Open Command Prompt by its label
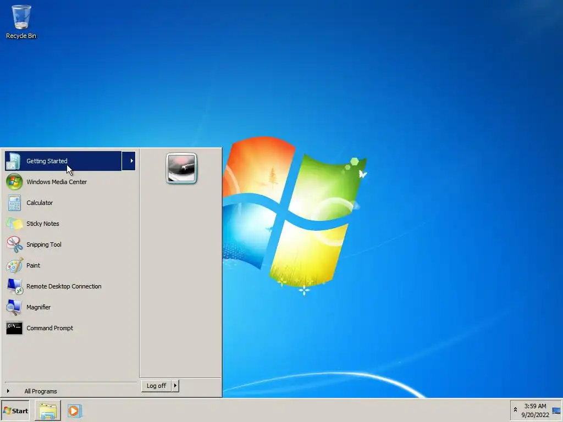 (x=49, y=328)
